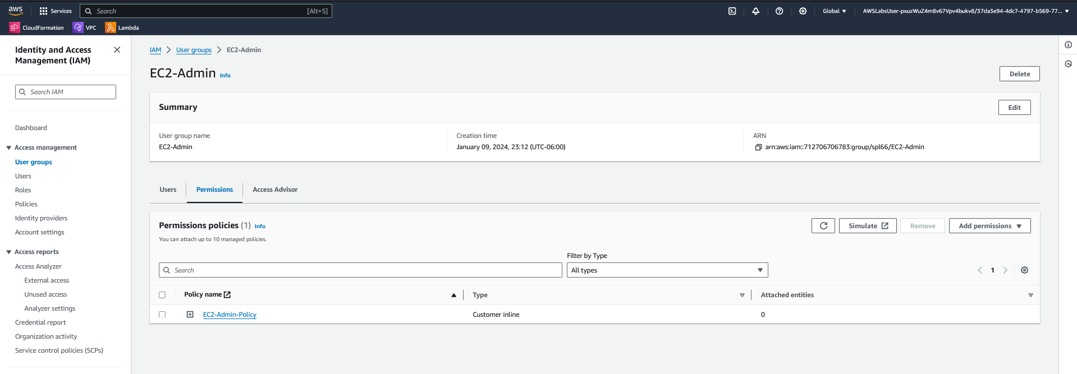The image size is (1077, 374).
Task: Select all policies checkbox
Action: coord(162,295)
